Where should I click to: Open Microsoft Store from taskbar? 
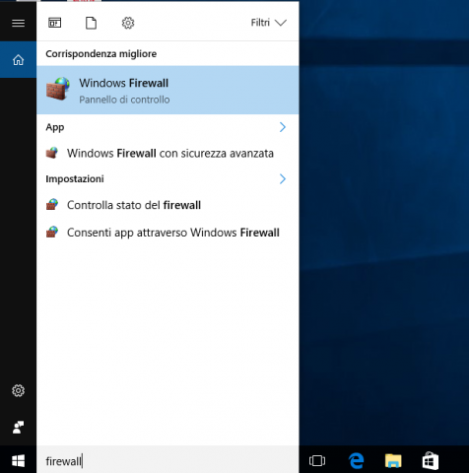(x=431, y=460)
